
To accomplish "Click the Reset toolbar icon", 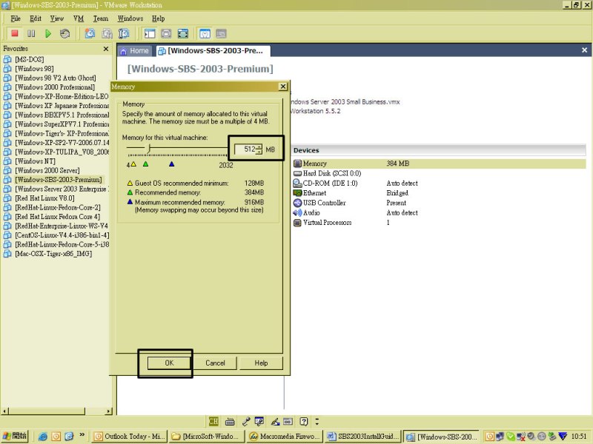I will [x=64, y=33].
